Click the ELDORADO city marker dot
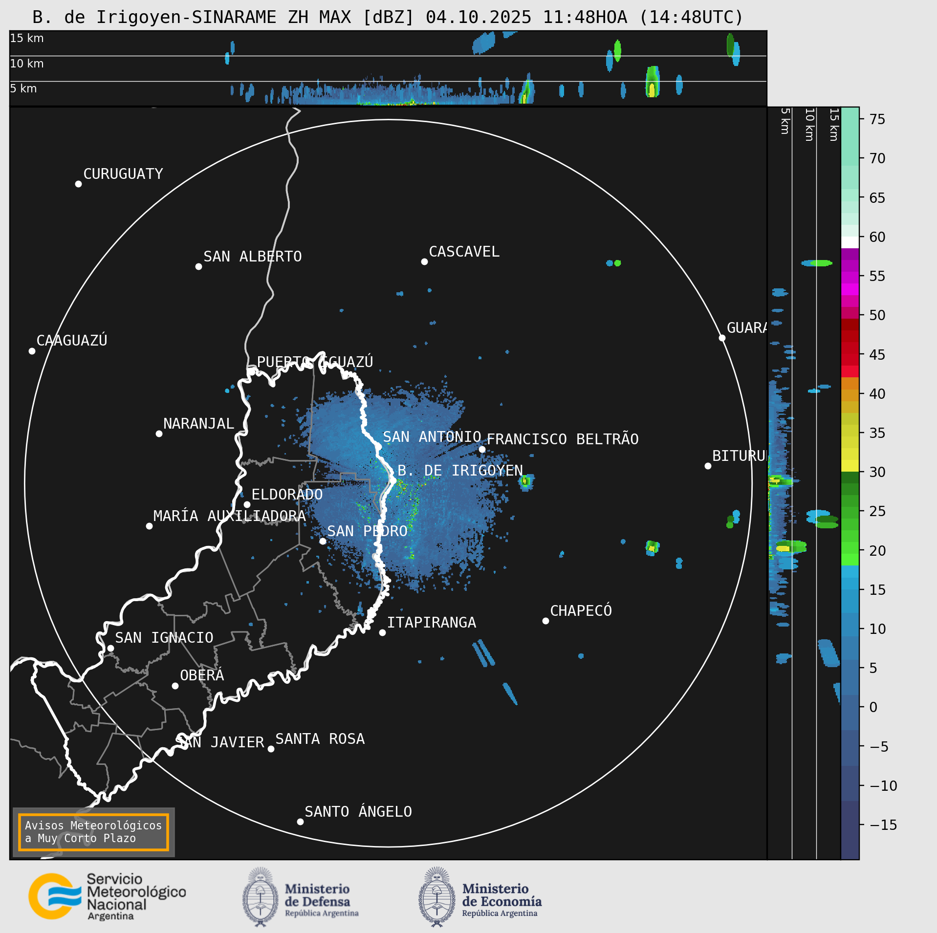This screenshot has width=937, height=933. pos(247,504)
